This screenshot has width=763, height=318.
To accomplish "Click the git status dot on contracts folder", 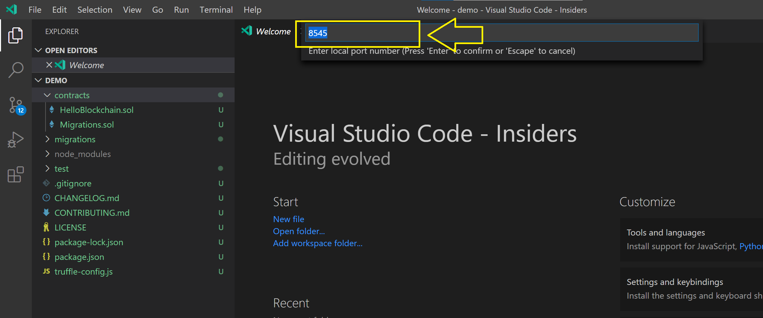I will (221, 95).
